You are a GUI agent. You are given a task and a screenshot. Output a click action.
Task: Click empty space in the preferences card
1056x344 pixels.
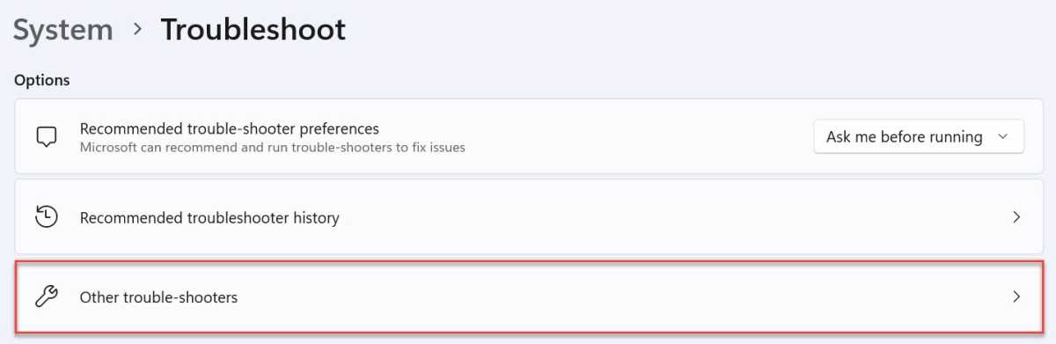click(x=634, y=136)
